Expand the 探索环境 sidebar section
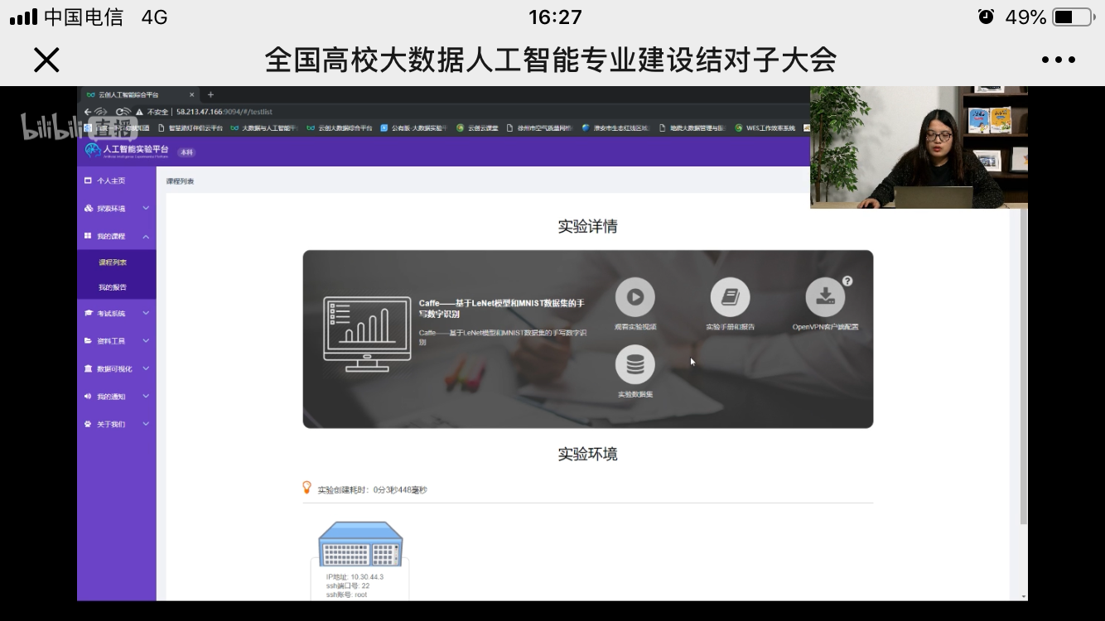This screenshot has width=1105, height=621. (x=116, y=209)
